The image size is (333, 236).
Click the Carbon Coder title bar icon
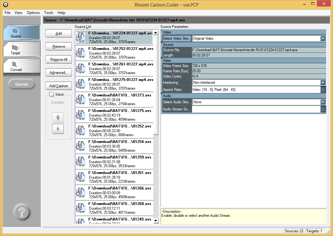coord(6,4)
